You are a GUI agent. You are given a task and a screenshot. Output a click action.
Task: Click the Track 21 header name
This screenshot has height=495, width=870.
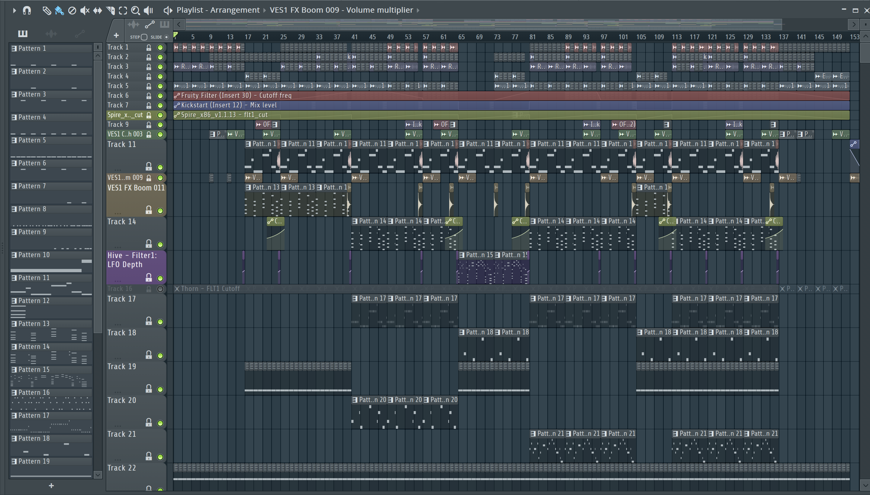[122, 435]
